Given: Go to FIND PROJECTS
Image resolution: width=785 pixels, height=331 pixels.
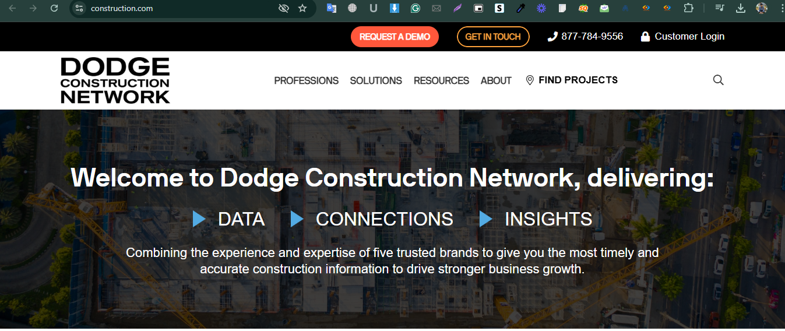Looking at the screenshot, I should click(572, 80).
